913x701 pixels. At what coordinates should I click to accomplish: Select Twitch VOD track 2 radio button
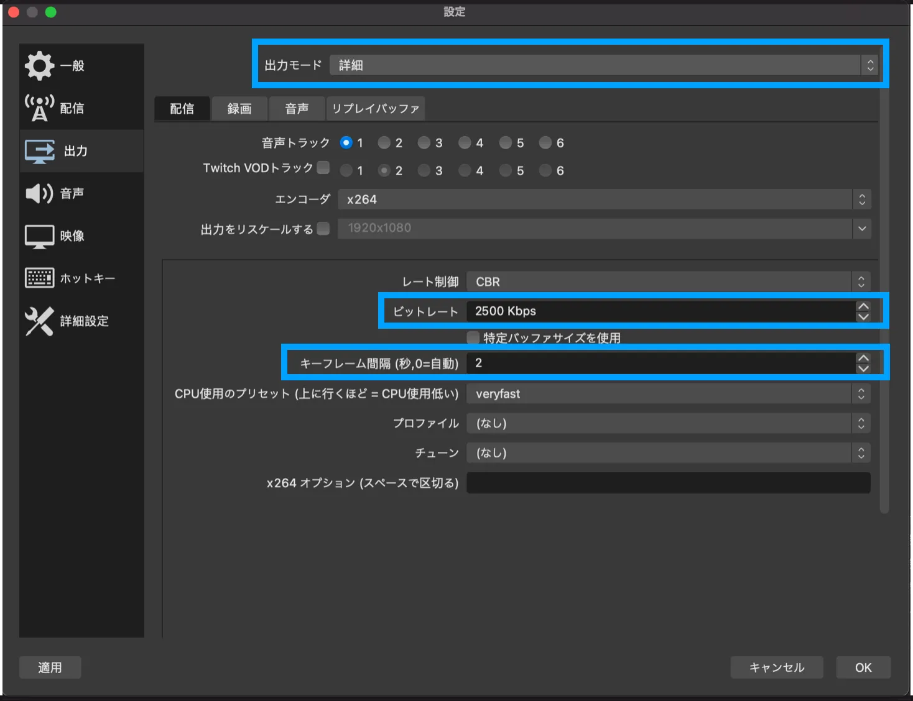coord(384,170)
